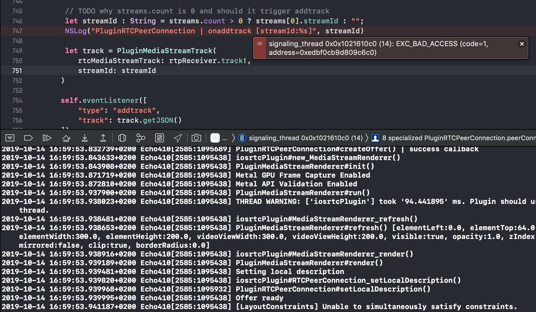Viewport: 536px width, 312px height.
Task: Capture GPU frame with camera icon
Action: click(x=196, y=138)
